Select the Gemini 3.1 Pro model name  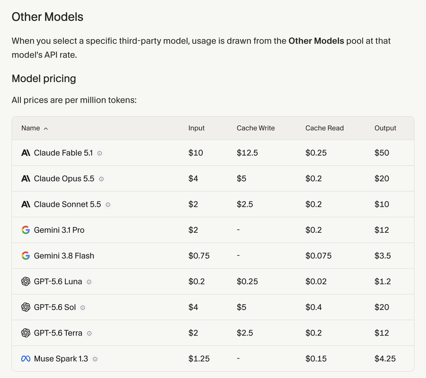click(59, 230)
